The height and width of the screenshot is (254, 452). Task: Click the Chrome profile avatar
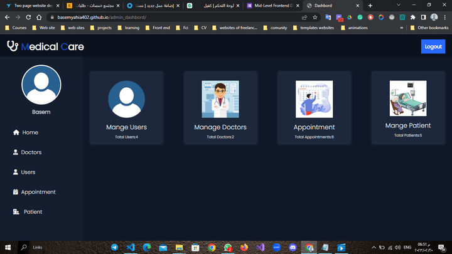coord(434,18)
